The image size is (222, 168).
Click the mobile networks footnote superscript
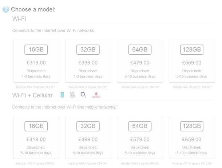[x=117, y=106]
